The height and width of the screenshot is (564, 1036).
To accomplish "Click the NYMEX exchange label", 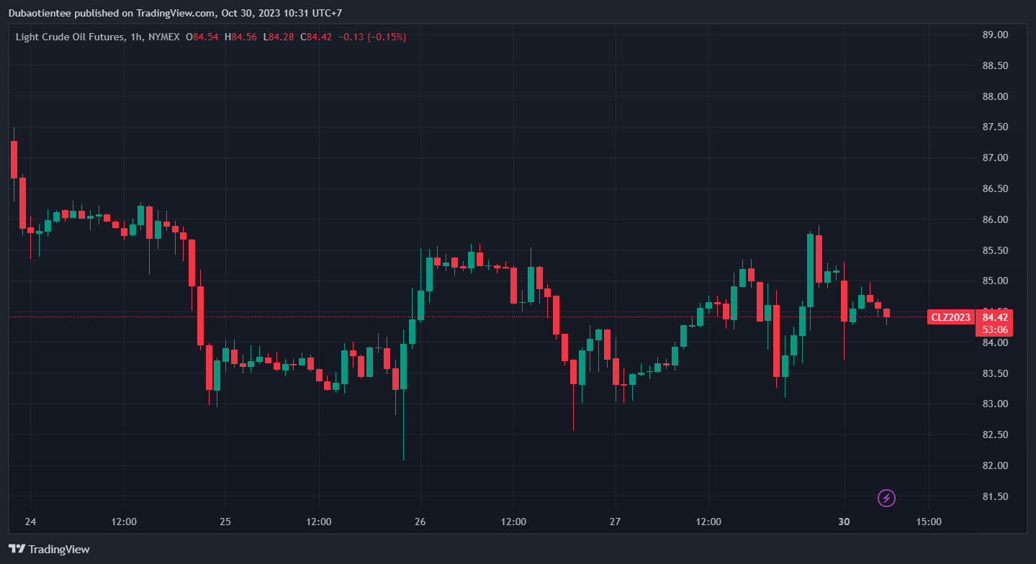I will (x=163, y=37).
